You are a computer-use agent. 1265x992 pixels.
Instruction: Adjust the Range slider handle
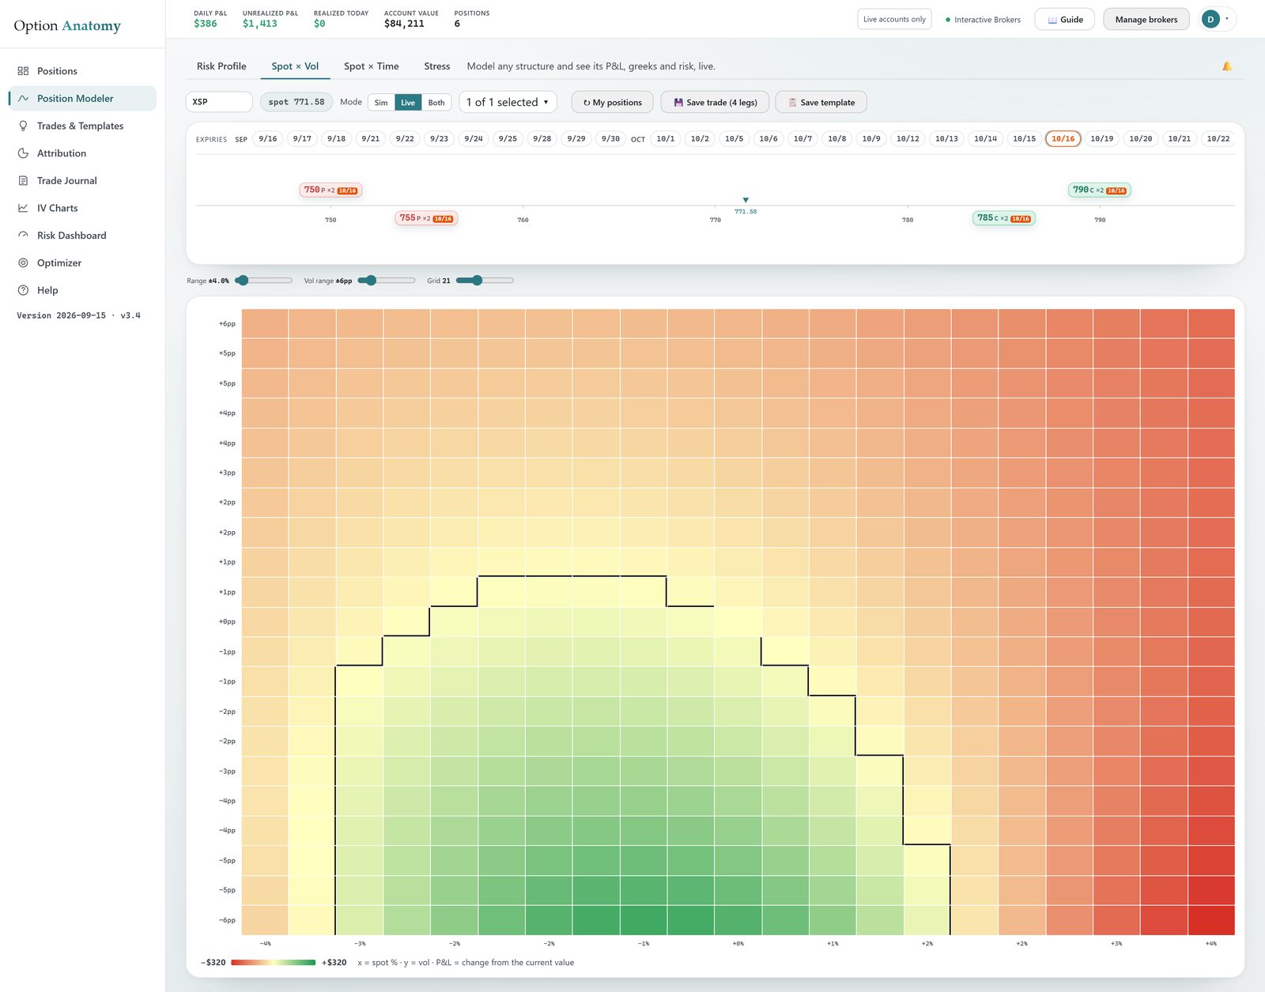coord(243,281)
